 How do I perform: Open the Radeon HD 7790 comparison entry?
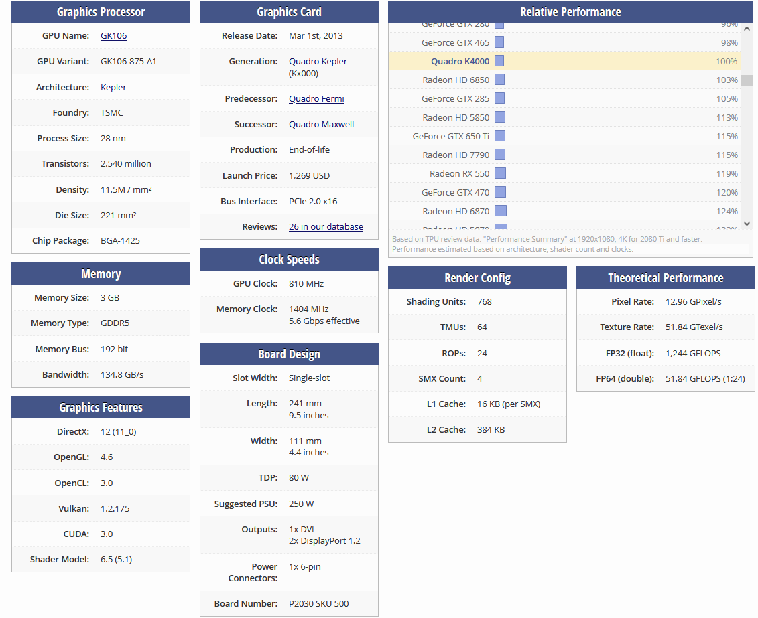456,155
